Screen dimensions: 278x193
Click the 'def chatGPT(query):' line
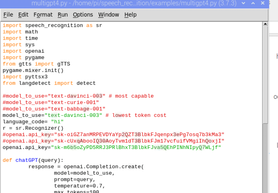point(33,160)
